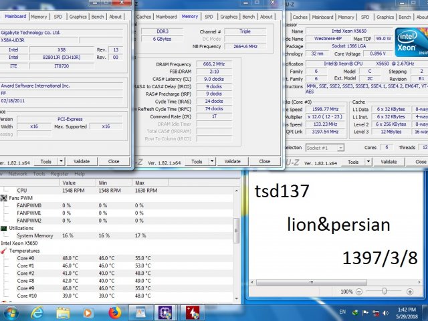Open Windows Explorer folder icon in taskbar
Screen dimensions: 428x321
[63, 313]
